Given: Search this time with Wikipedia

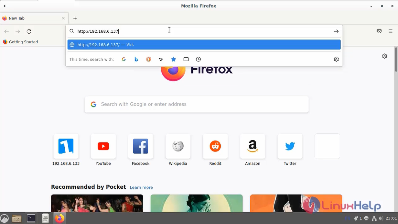Looking at the screenshot, I should (x=161, y=59).
